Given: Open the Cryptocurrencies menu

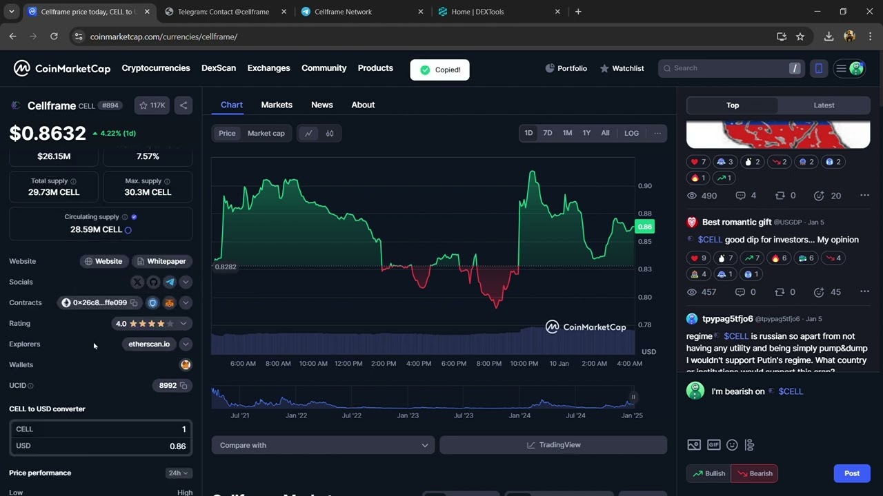Looking at the screenshot, I should pos(156,68).
